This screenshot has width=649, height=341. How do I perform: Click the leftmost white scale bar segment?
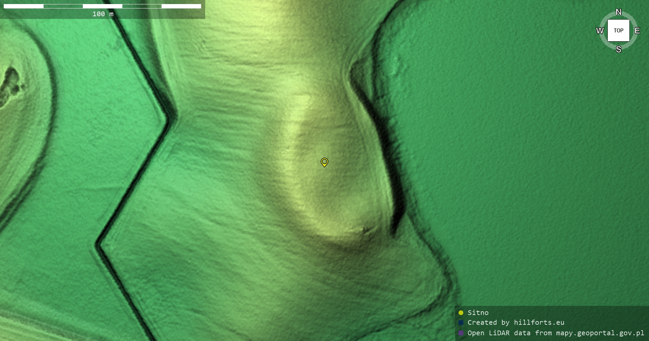click(23, 6)
